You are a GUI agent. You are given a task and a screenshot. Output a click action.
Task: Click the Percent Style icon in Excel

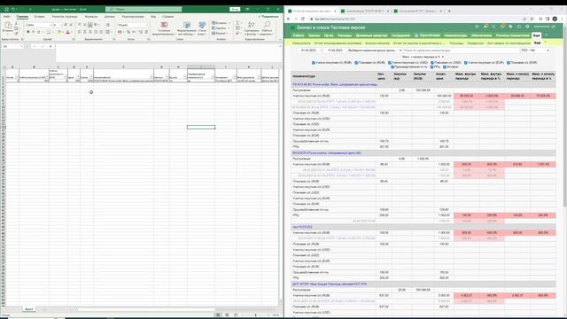click(128, 32)
